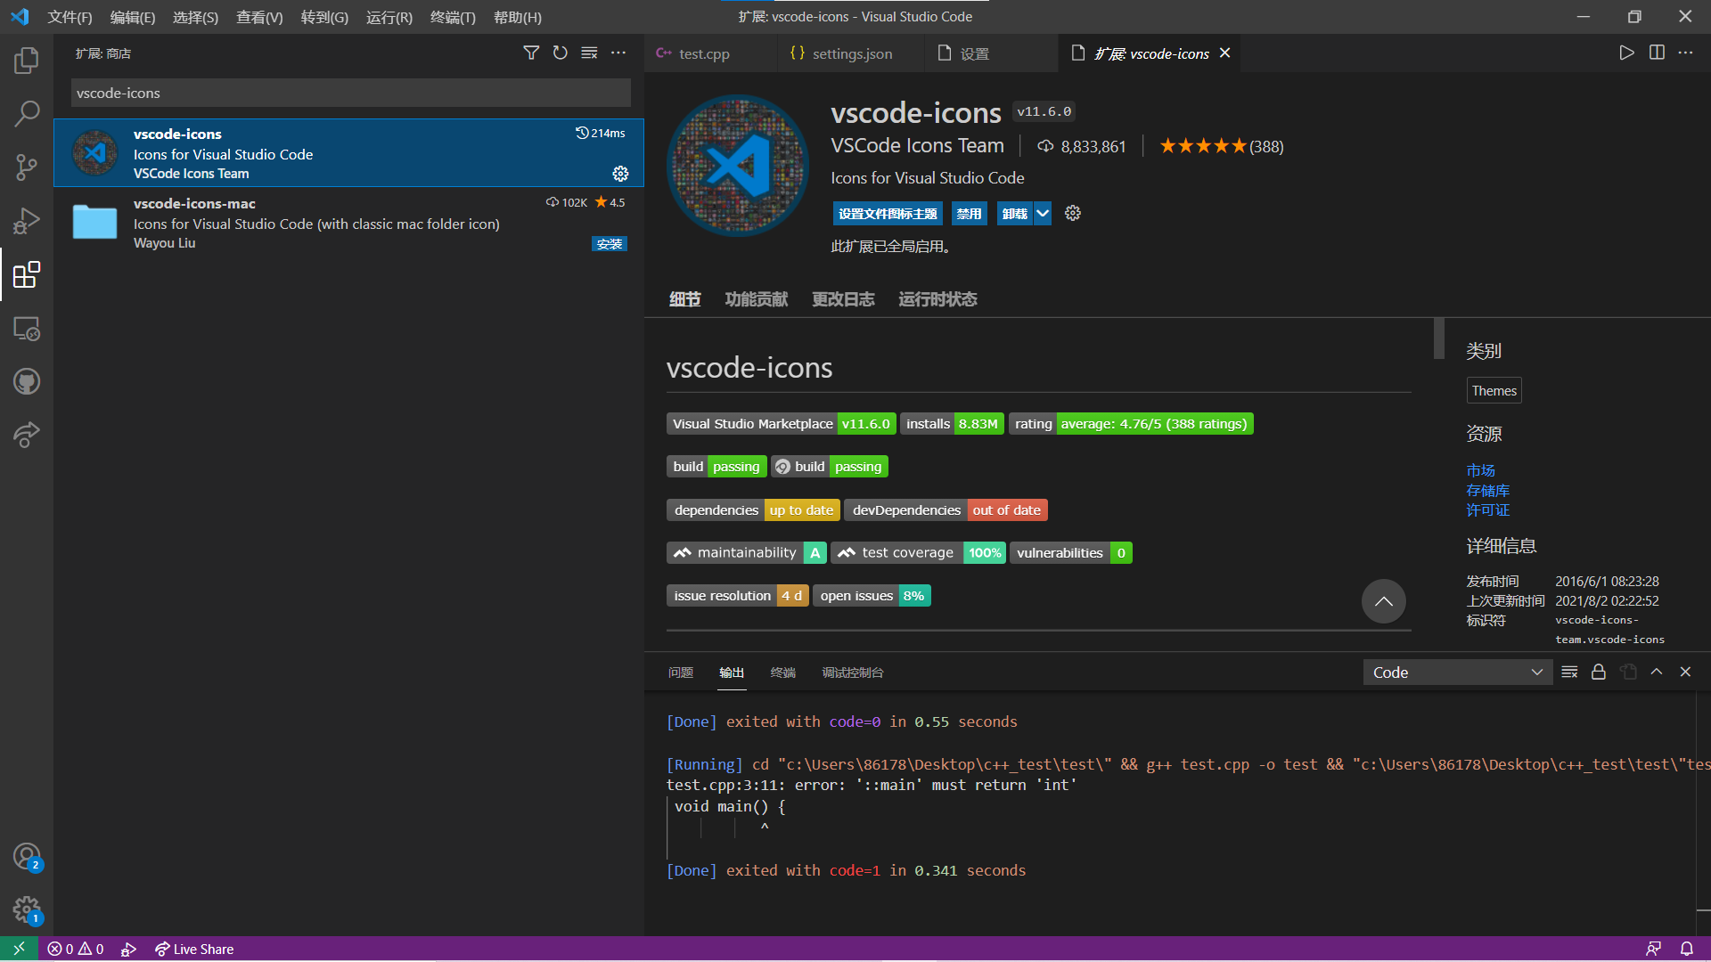The image size is (1711, 962).
Task: Switch to settings.json editor tab
Action: pyautogui.click(x=851, y=53)
